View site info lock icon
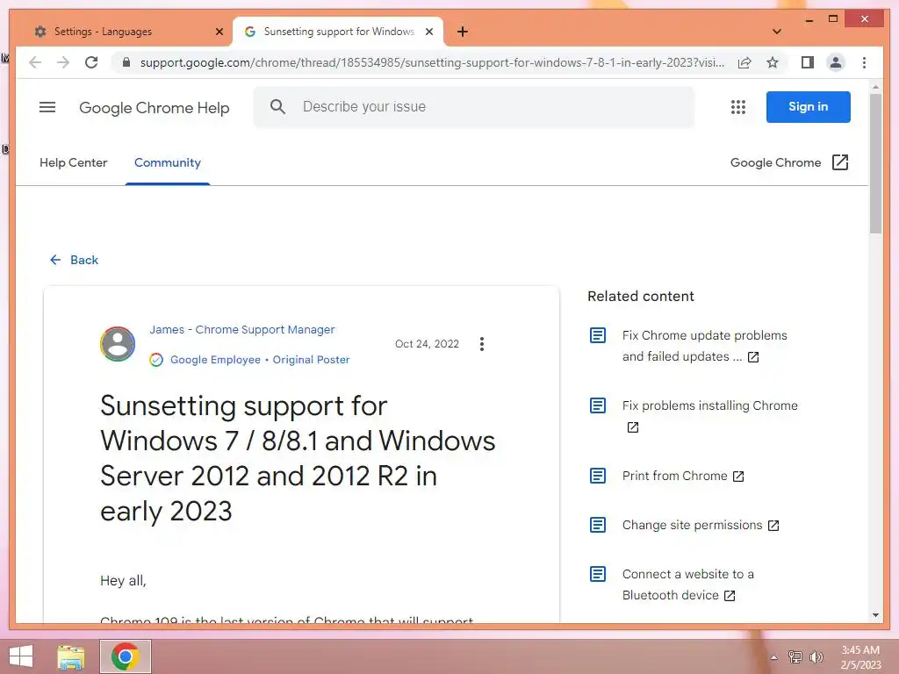Image resolution: width=899 pixels, height=674 pixels. coord(126,62)
